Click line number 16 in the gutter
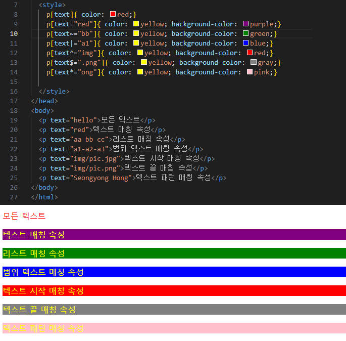Screen dimensions: 346x341 (x=14, y=92)
